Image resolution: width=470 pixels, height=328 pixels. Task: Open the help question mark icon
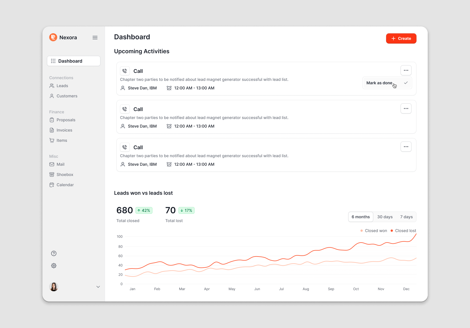tap(54, 253)
